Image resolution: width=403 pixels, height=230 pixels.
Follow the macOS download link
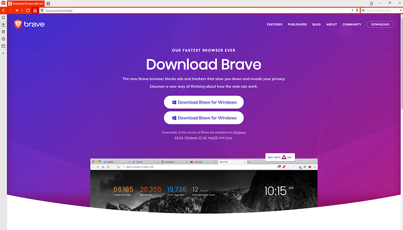213,138
